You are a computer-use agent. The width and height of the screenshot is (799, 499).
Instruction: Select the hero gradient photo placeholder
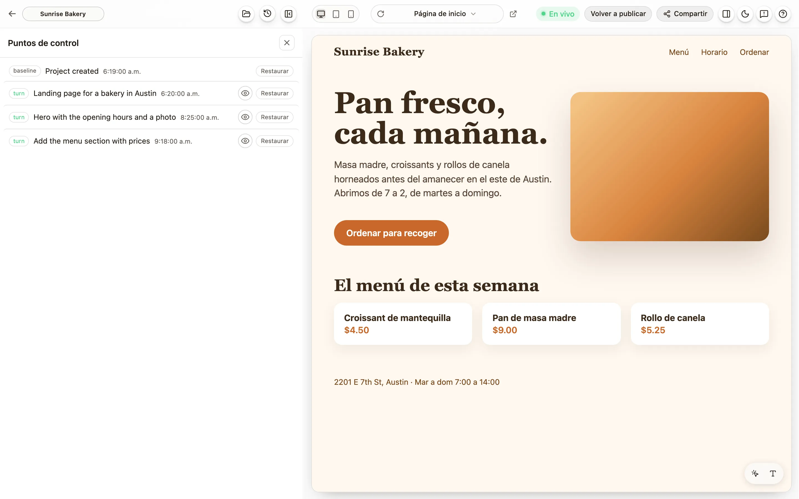click(x=669, y=167)
